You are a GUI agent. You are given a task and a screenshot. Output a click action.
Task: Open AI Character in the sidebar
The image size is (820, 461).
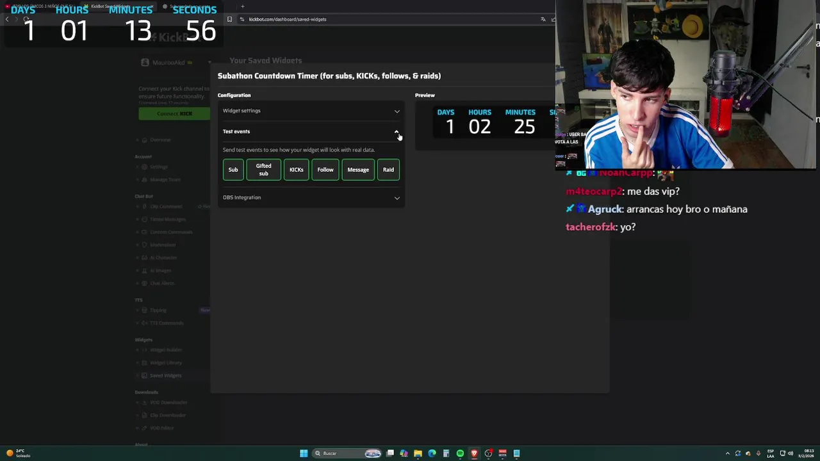pyautogui.click(x=163, y=257)
